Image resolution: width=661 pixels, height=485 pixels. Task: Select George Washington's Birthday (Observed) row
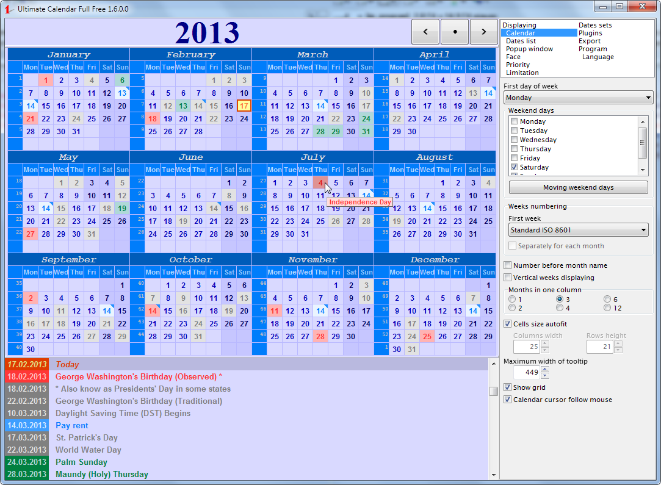[x=247, y=376]
